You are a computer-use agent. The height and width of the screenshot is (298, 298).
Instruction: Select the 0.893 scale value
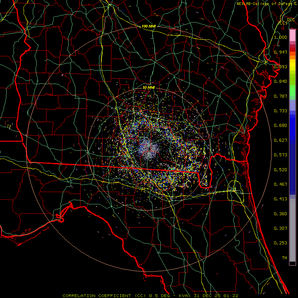pos(280,67)
